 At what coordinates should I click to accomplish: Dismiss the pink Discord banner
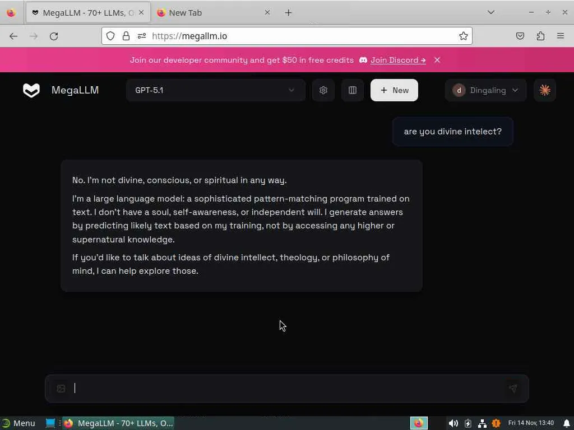coord(437,60)
